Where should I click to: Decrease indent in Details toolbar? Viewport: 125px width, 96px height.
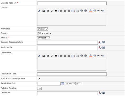coord(82,11)
